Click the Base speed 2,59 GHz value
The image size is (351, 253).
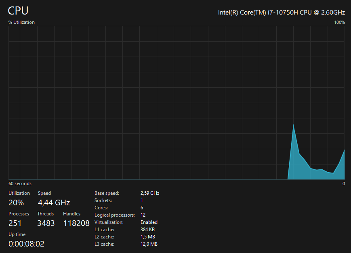(150, 193)
